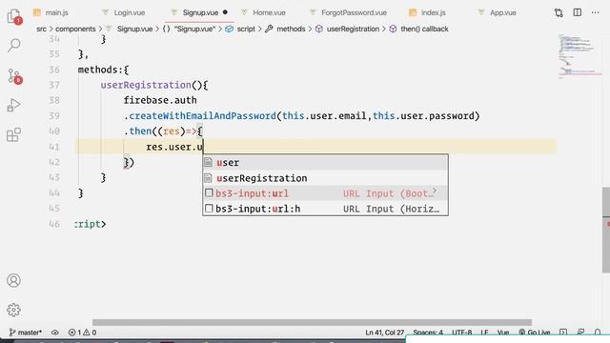This screenshot has height=343, width=610.
Task: Click the LF end of line selector
Action: point(484,333)
